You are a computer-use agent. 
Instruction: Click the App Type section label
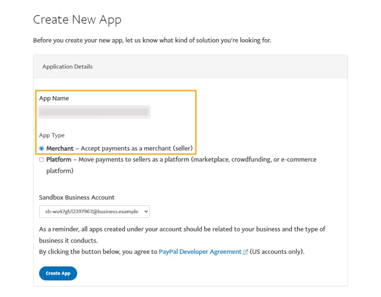pos(52,136)
